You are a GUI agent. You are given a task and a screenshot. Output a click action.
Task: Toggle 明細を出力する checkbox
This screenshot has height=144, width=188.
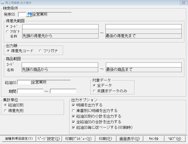pos(74,105)
